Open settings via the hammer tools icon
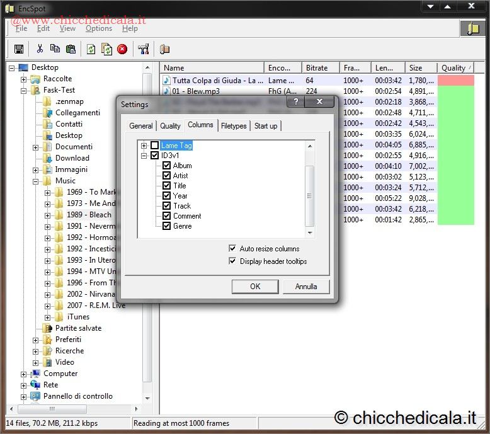Screen dimensions: 490x434 (x=143, y=49)
